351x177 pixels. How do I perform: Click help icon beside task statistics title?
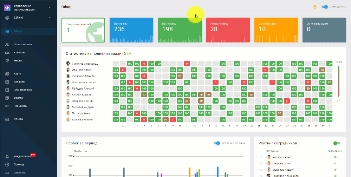pyautogui.click(x=129, y=54)
